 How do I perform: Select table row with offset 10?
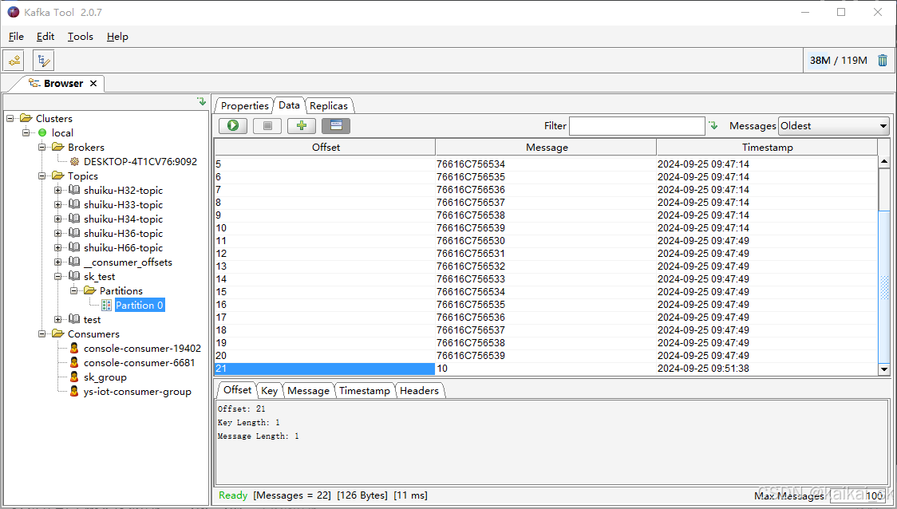coord(547,228)
